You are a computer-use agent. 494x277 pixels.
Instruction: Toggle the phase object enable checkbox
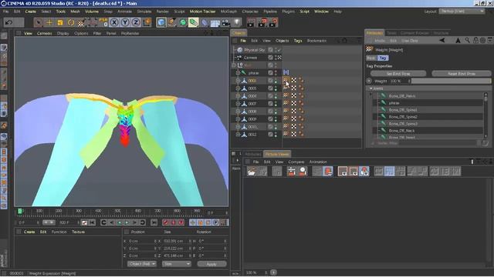click(270, 73)
